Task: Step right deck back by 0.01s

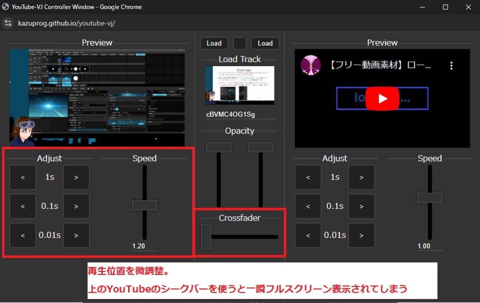Action: (x=308, y=235)
